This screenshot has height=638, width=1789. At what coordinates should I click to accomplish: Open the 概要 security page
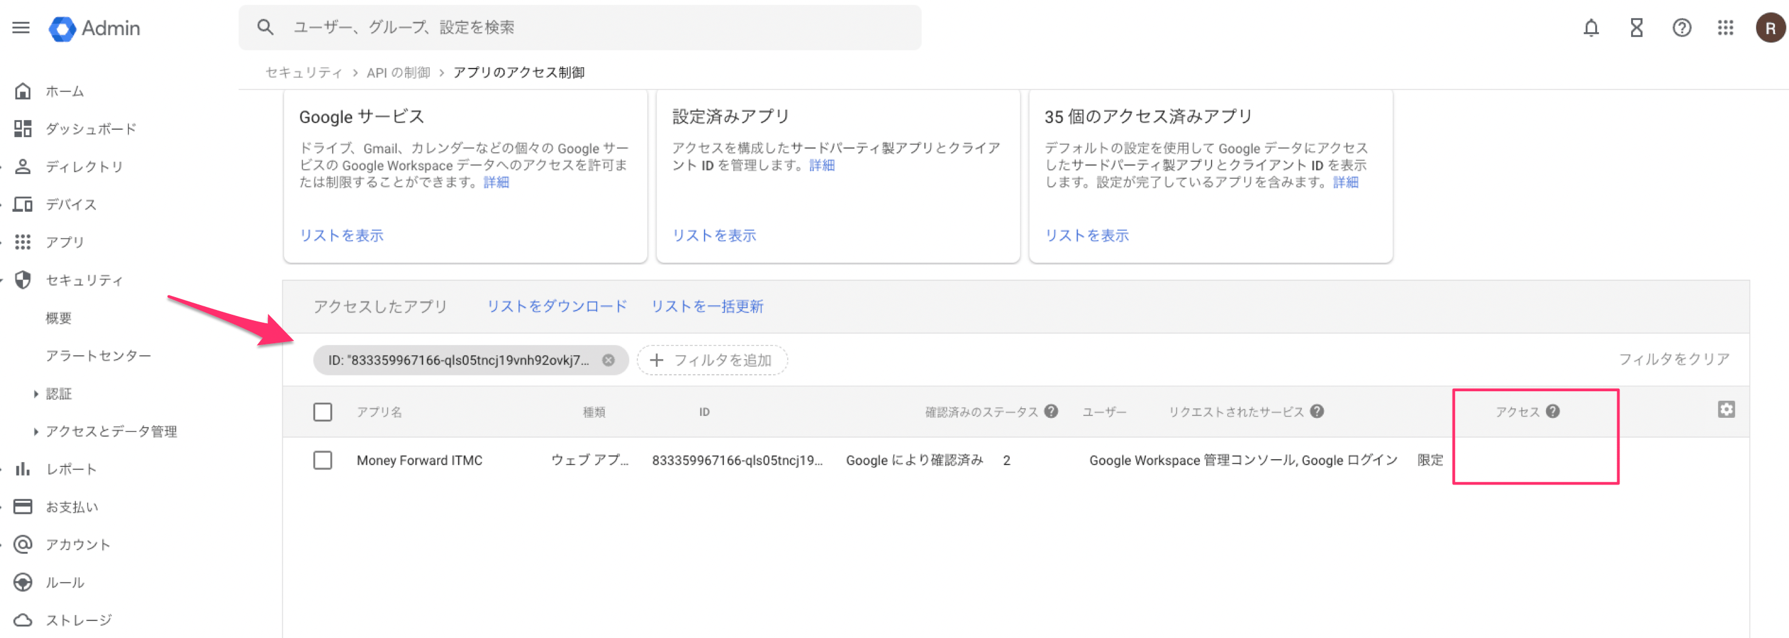click(x=58, y=318)
